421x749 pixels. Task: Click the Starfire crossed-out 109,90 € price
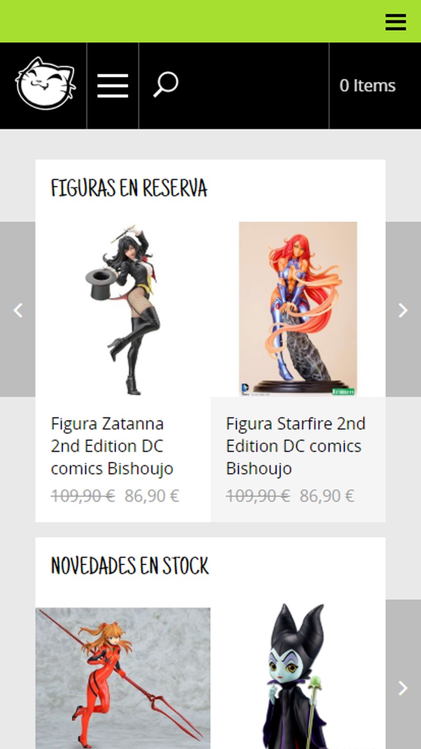[x=258, y=496]
